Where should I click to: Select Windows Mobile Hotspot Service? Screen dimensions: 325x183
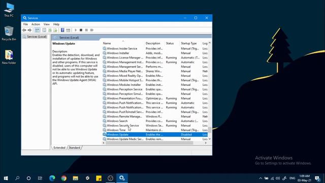click(155, 80)
